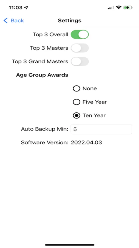This screenshot has height=248, width=139.
Task: Enable the Top 3 Masters switch
Action: (x=80, y=48)
